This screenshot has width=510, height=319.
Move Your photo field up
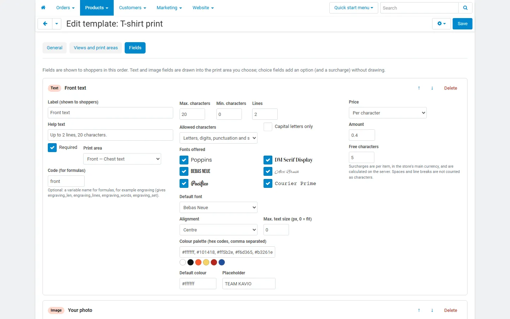(419, 310)
